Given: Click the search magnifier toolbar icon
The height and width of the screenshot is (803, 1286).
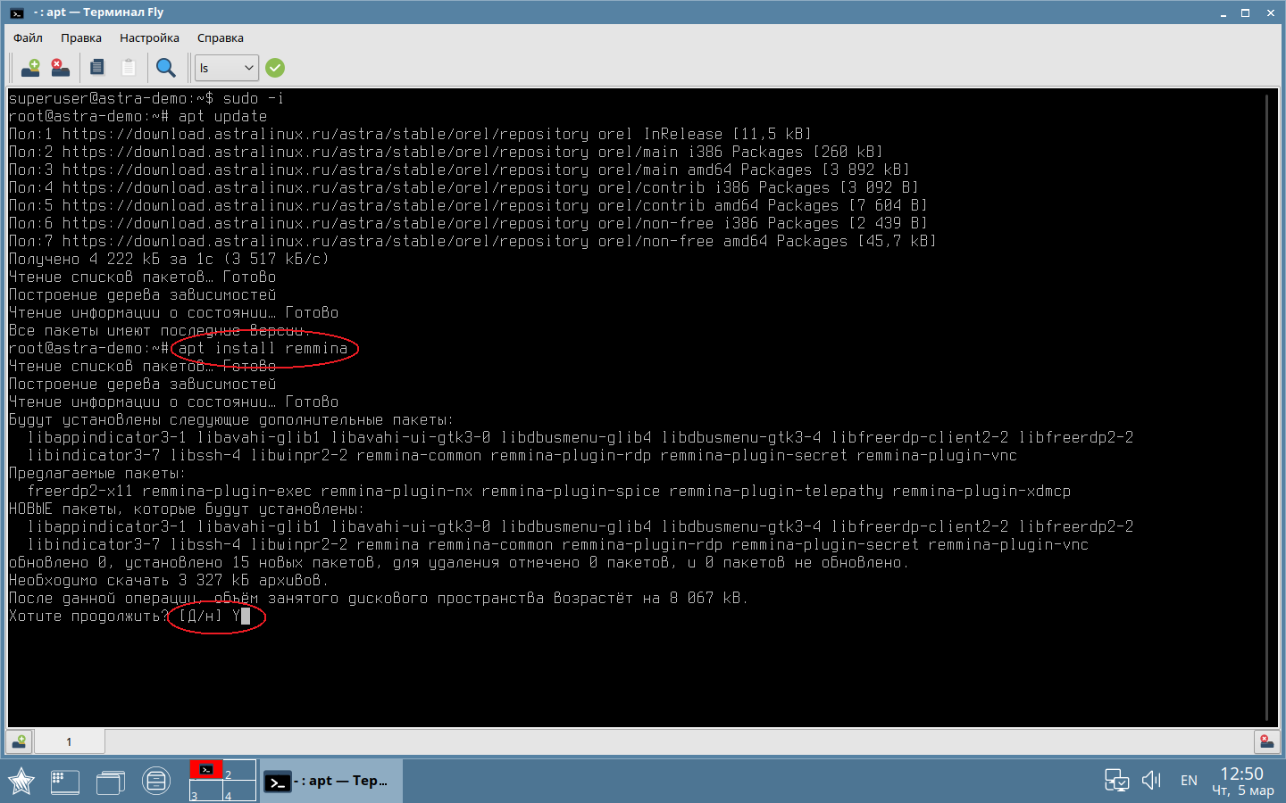Looking at the screenshot, I should coord(165,68).
